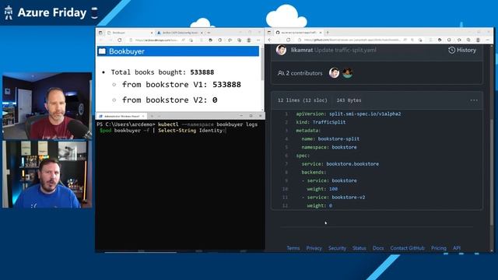This screenshot has width=498, height=280.
Task: Refresh the GitHub browser page
Action: click(x=289, y=40)
